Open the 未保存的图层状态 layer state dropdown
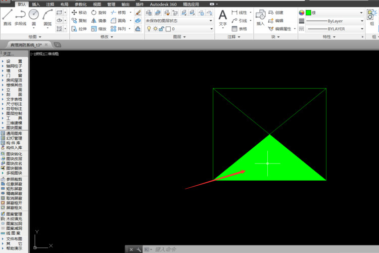The width and height of the screenshot is (379, 253). coord(179,21)
